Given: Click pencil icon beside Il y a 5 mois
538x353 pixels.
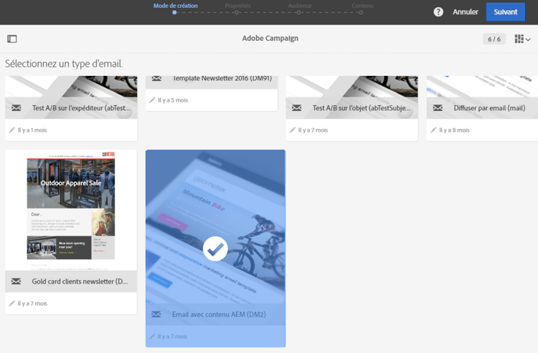Looking at the screenshot, I should click(x=152, y=100).
